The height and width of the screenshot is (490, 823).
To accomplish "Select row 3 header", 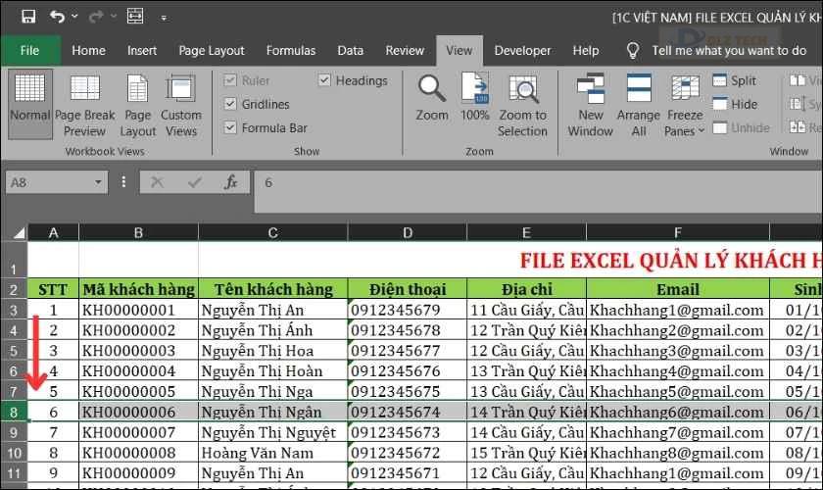I will click(x=14, y=310).
